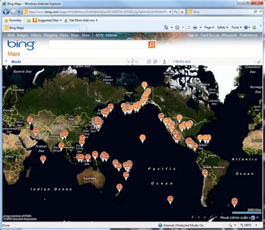Click the red Stop loading icon
Viewport: 265px width, 230px height.
point(182,12)
